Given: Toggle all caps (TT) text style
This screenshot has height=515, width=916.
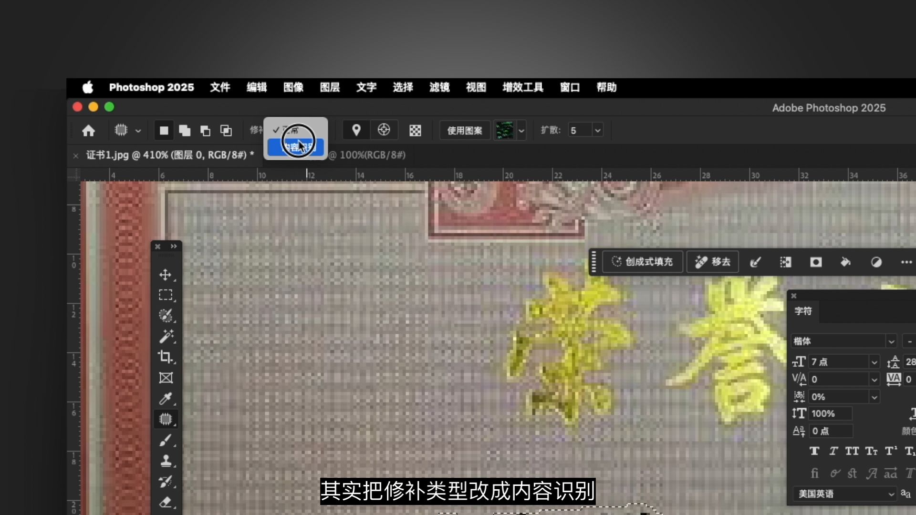Looking at the screenshot, I should point(852,451).
